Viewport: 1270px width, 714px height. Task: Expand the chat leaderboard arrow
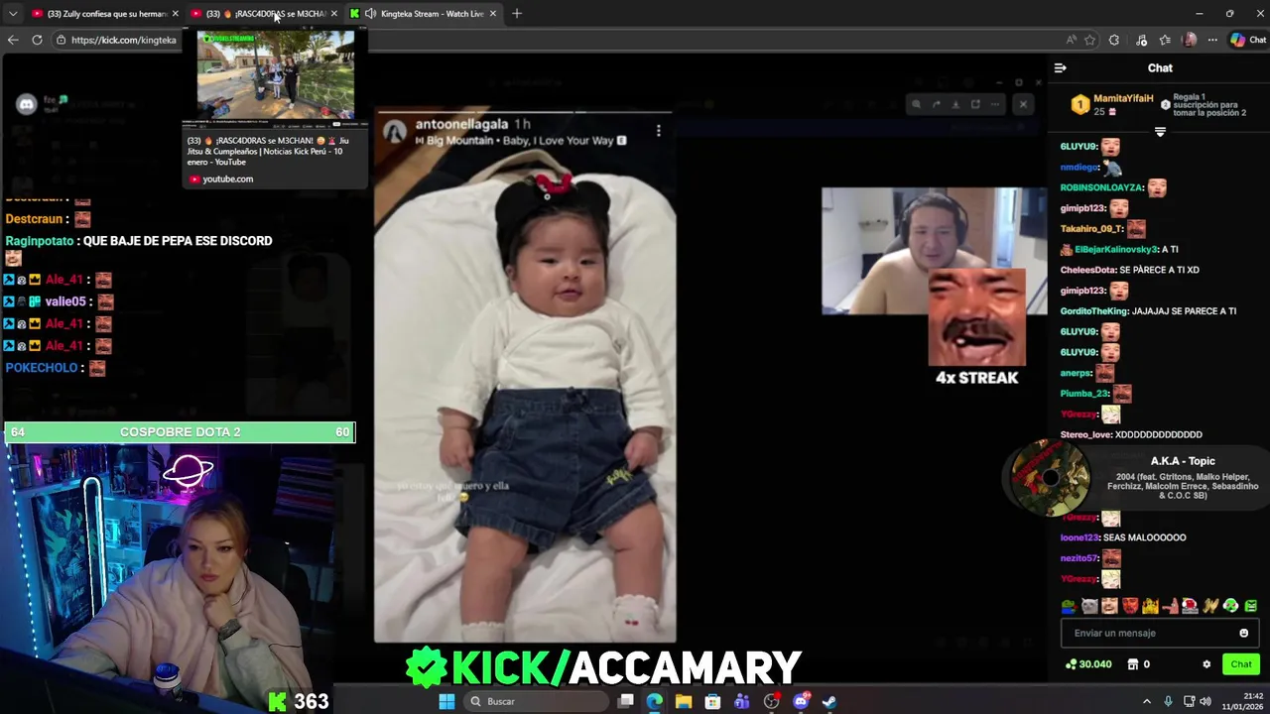1160,132
